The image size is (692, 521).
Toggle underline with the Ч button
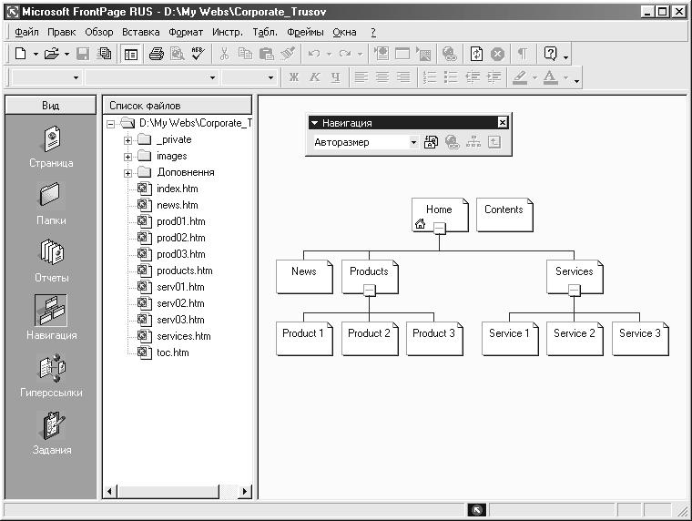click(336, 77)
